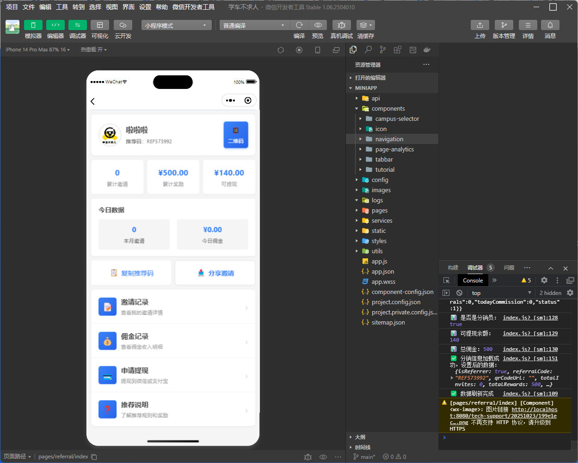Toggle the eye icon in the bottom status bar
Screen dimensions: 578x463
tap(323, 457)
